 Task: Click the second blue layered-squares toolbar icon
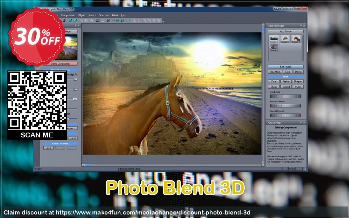coord(75,21)
